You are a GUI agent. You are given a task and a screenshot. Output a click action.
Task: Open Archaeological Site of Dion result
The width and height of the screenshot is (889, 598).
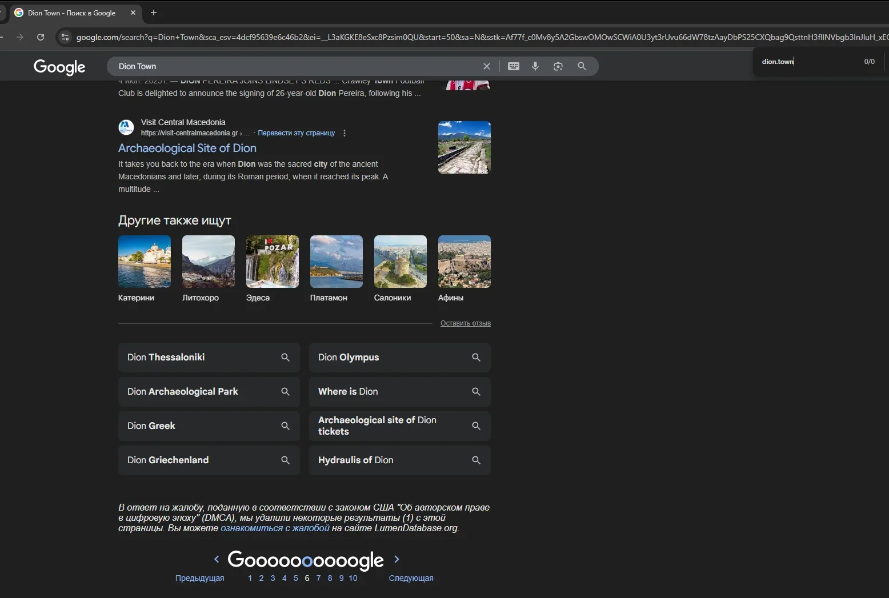pos(187,148)
